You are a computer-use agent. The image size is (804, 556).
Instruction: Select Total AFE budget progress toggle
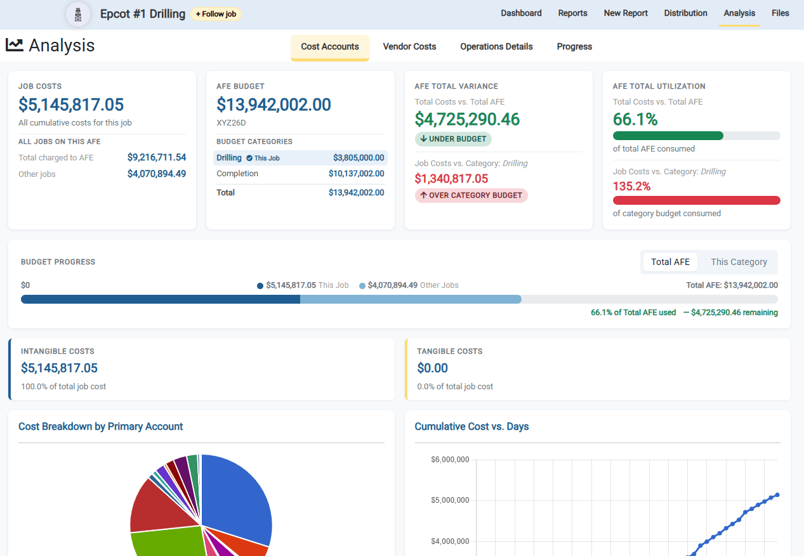point(670,262)
